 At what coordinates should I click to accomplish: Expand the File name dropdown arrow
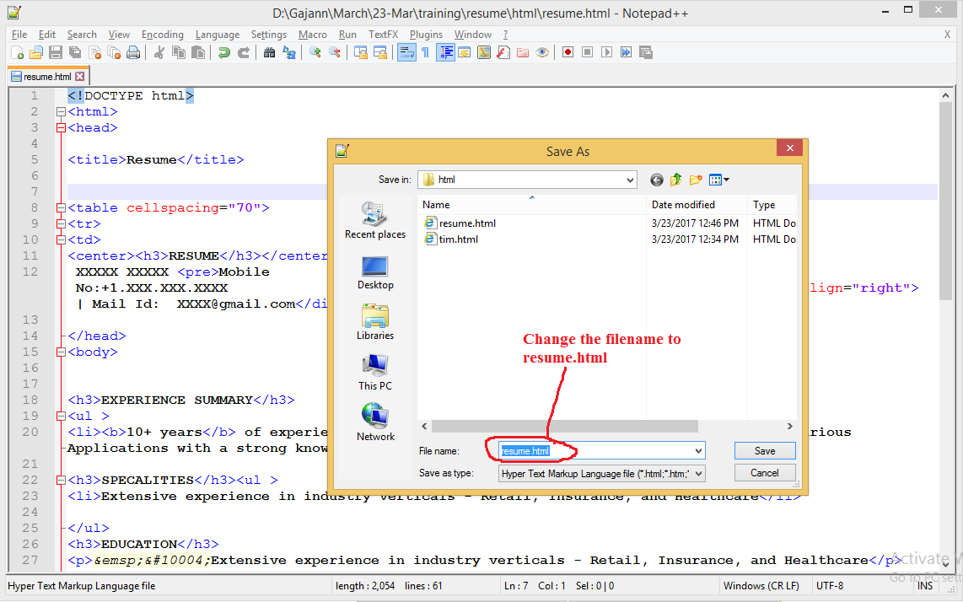tap(698, 451)
